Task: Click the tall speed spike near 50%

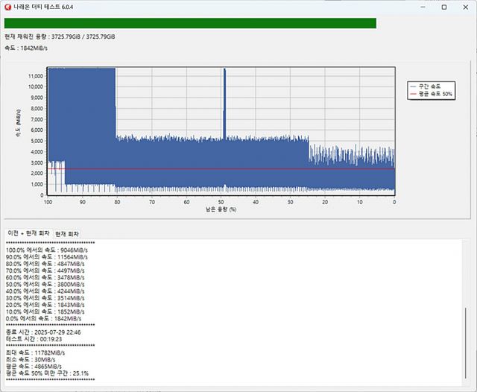Action: coord(224,97)
